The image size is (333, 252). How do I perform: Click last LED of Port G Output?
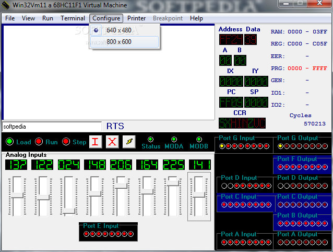[325, 146]
